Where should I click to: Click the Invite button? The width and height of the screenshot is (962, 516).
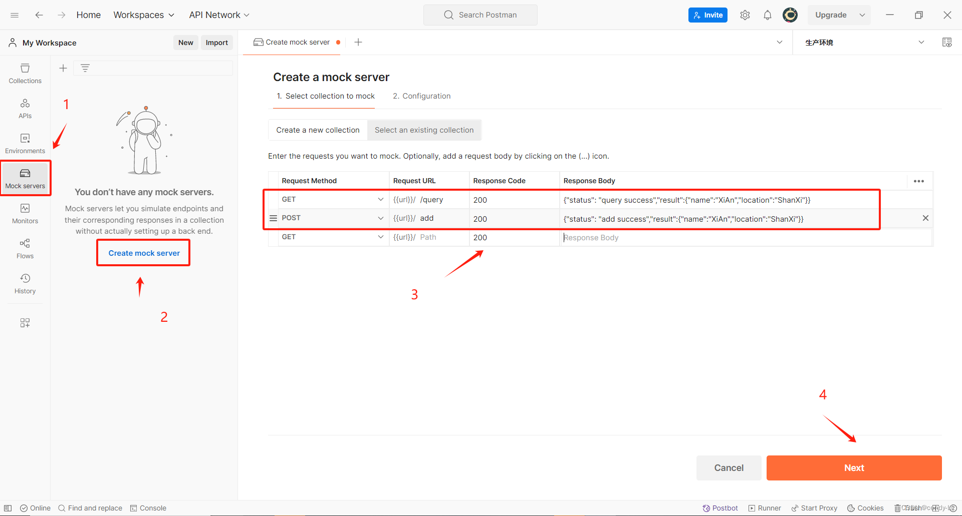coord(708,15)
